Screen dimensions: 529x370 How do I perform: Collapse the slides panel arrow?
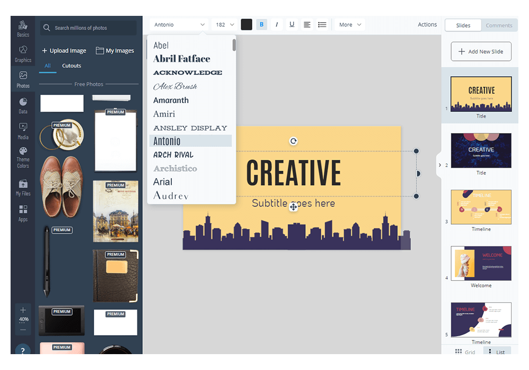[440, 165]
